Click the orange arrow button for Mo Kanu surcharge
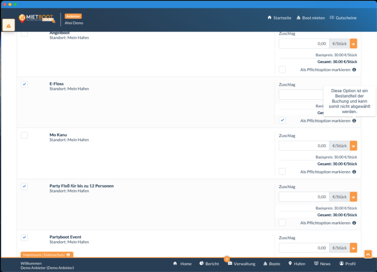This screenshot has width=377, height=272. tap(354, 145)
